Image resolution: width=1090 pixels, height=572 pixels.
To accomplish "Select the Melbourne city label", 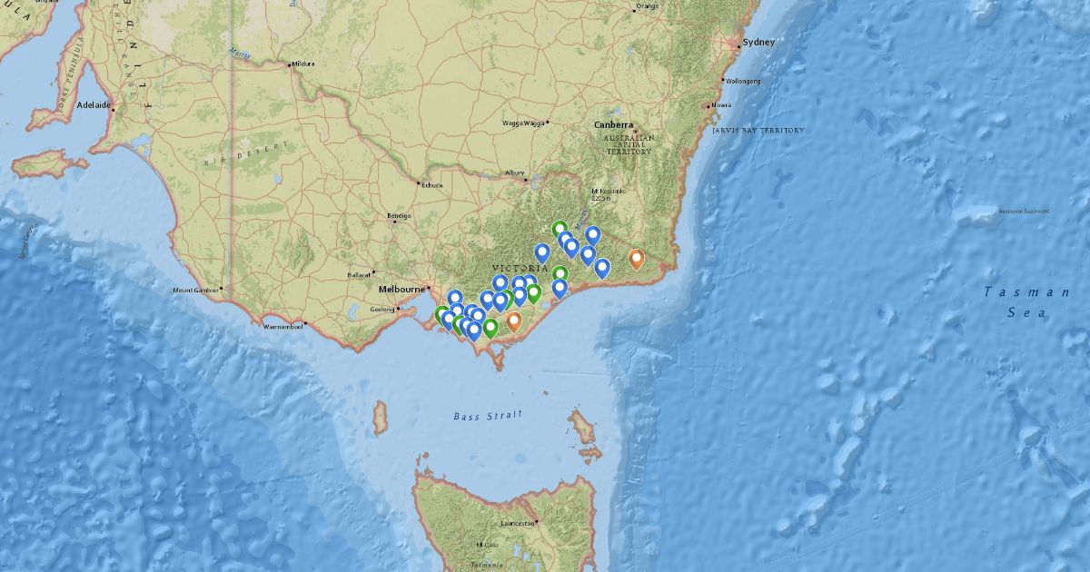I will pos(401,289).
